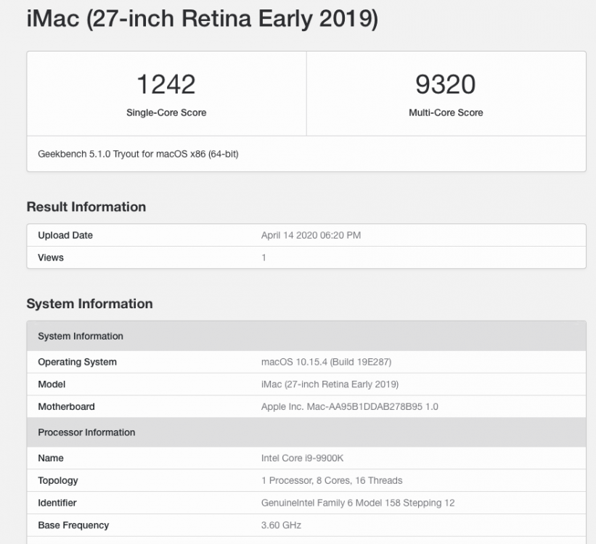Click the Identifier row label
Viewport: 596px width, 544px height.
tap(57, 503)
